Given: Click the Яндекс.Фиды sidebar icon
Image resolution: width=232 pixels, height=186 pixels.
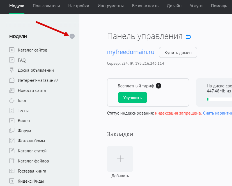Looking at the screenshot, I should pyautogui.click(x=12, y=181).
